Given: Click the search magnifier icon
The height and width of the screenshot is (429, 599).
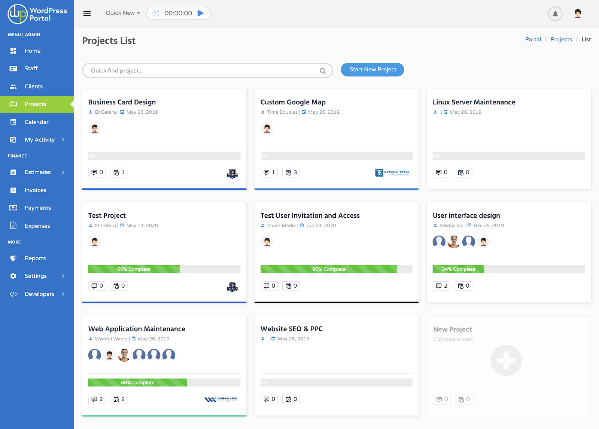Looking at the screenshot, I should click(x=322, y=71).
